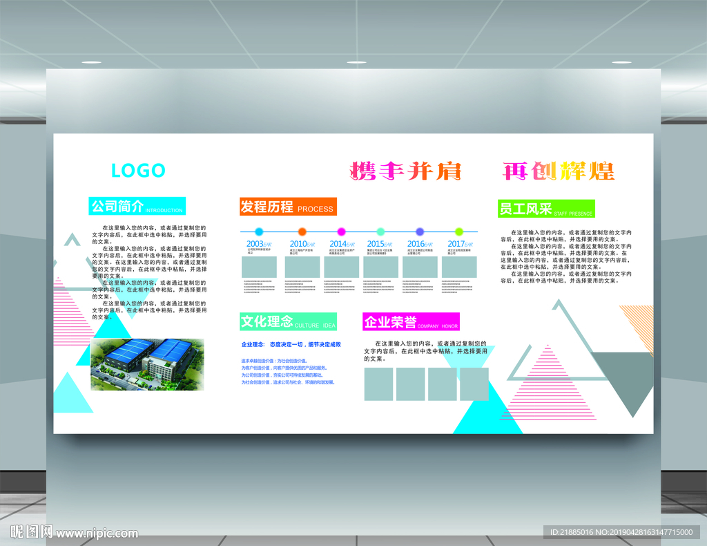Switch to the 员工风采 STAFF PRESENCE section
The width and height of the screenshot is (707, 546).
click(545, 207)
